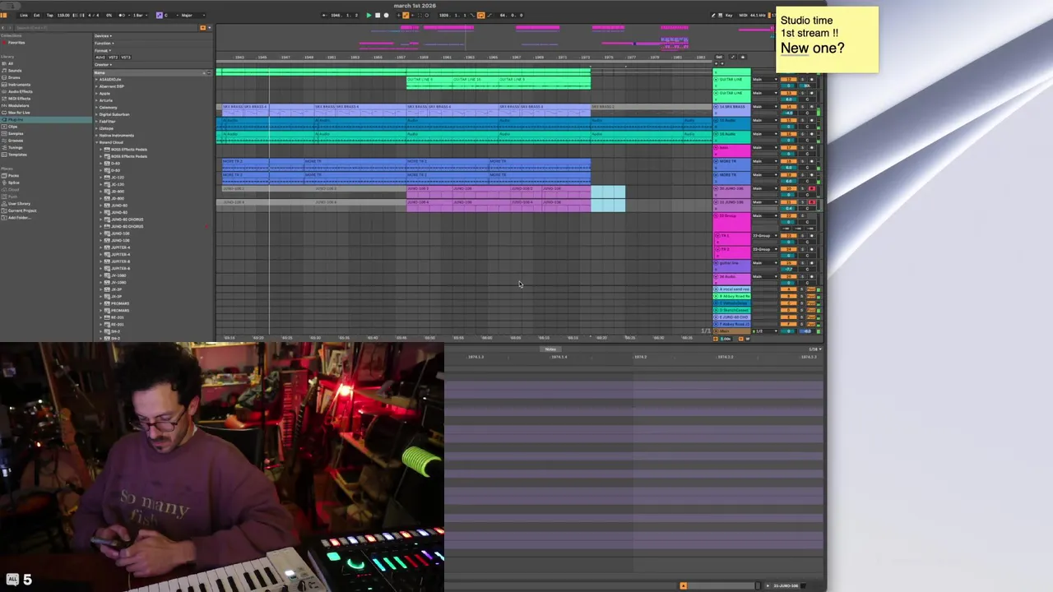Select the Main master track header

pos(731,331)
